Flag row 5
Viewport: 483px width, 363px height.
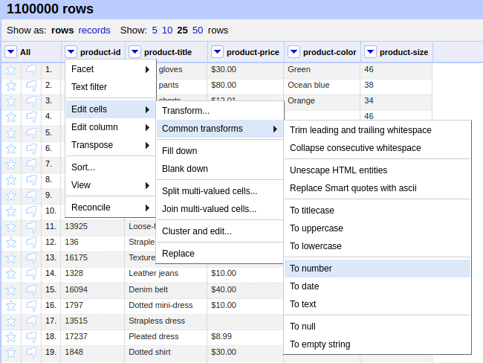[31, 133]
